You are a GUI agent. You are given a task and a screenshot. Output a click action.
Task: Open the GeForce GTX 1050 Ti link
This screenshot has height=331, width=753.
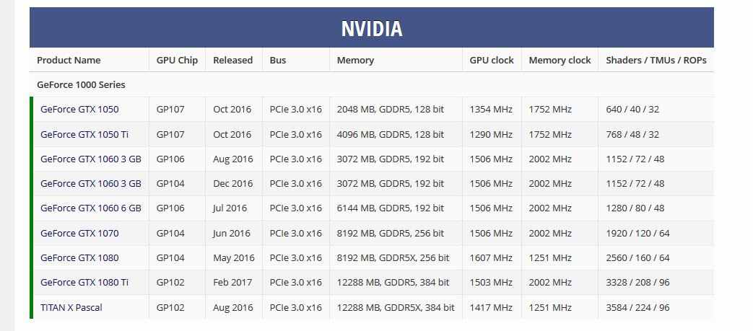click(84, 134)
